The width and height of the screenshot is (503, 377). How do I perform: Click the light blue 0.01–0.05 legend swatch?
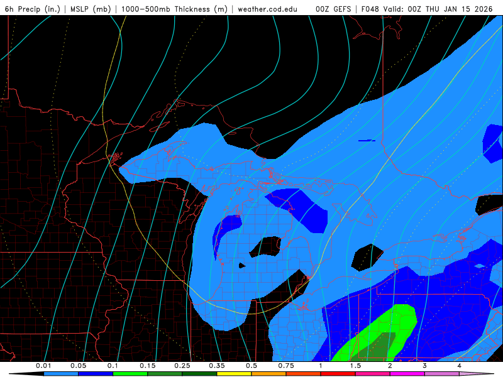click(x=61, y=374)
